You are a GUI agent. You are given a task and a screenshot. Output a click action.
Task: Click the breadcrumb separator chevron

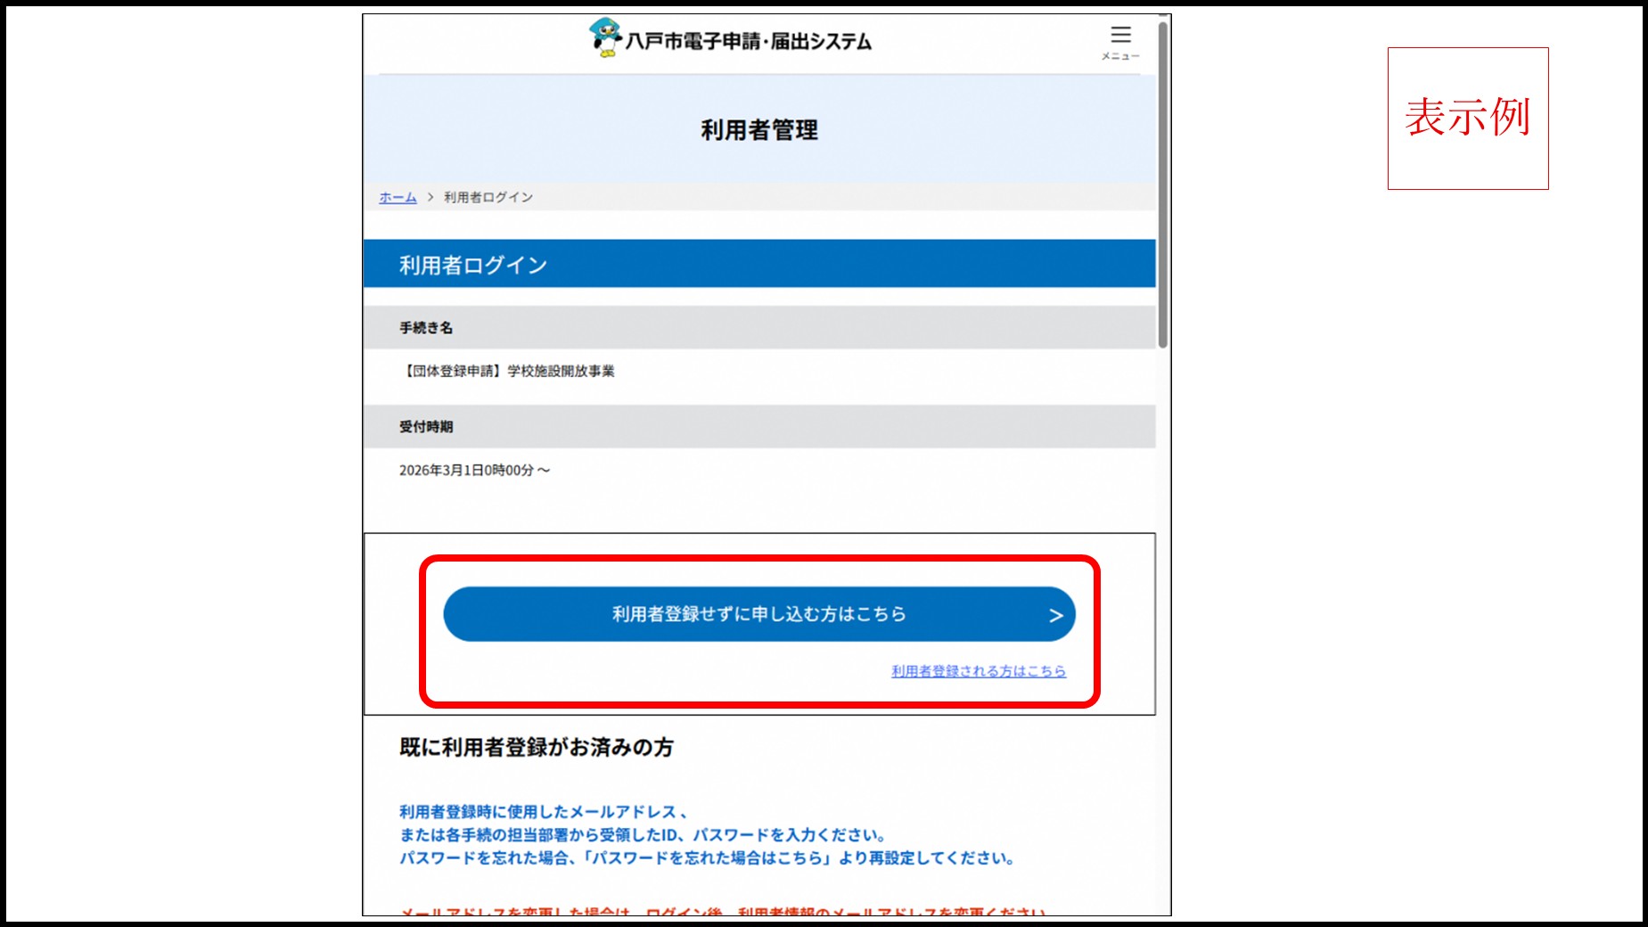[x=430, y=197]
